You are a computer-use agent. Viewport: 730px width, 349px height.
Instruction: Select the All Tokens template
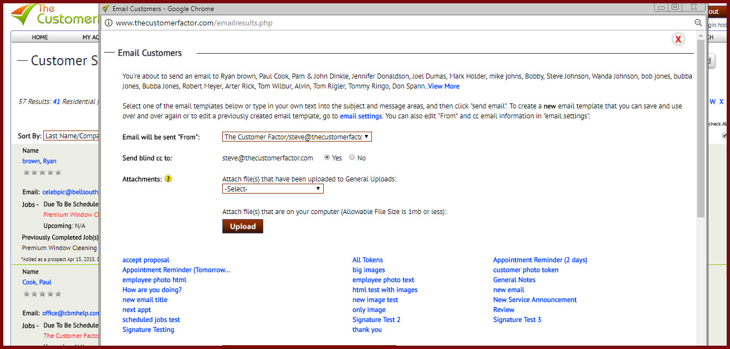click(367, 260)
